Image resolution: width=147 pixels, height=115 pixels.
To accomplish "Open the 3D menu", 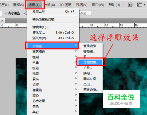I will click(x=65, y=5).
